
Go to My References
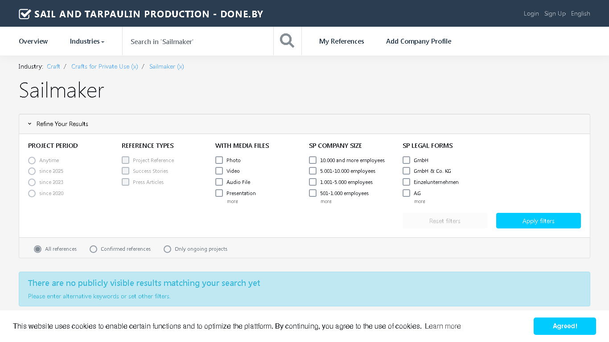coord(342,41)
